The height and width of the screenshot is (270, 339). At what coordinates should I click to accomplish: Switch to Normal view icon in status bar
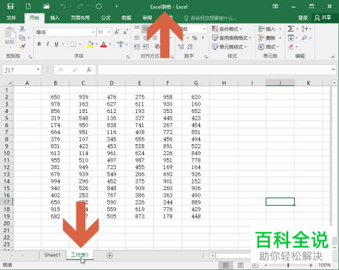click(226, 265)
